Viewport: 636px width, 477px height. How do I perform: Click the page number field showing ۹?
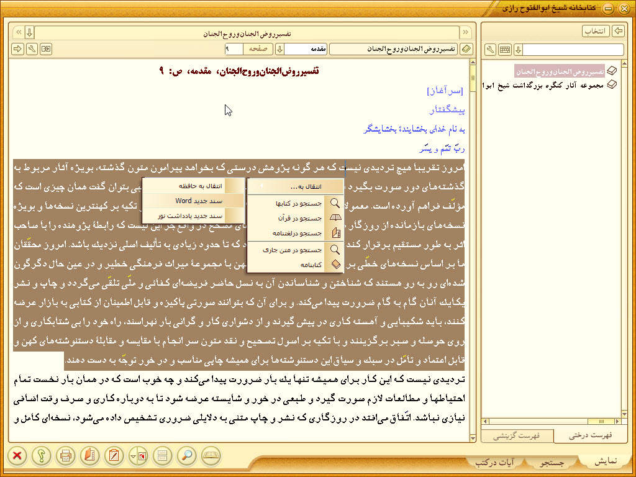coord(234,49)
